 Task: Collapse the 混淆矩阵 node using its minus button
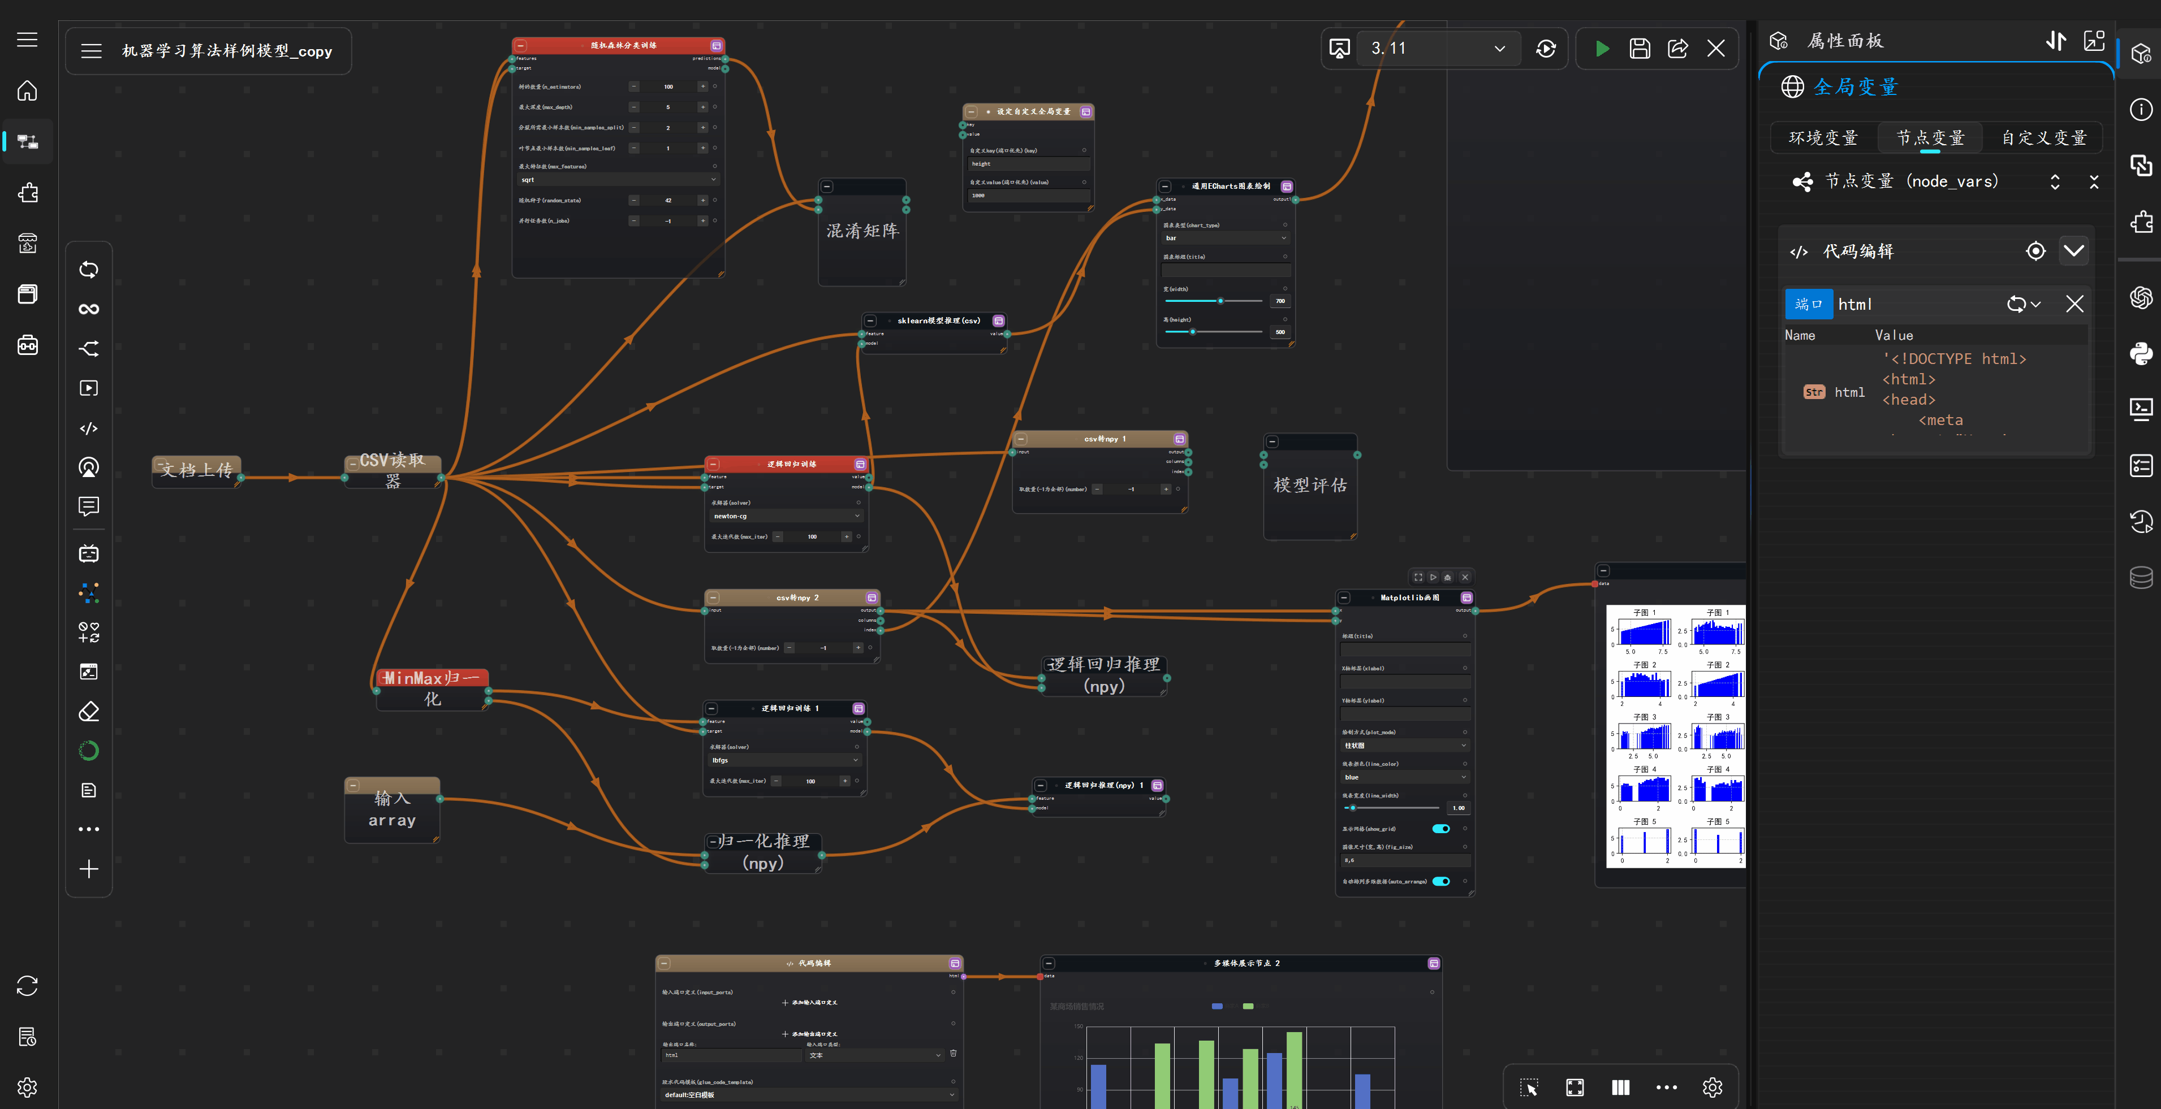827,187
